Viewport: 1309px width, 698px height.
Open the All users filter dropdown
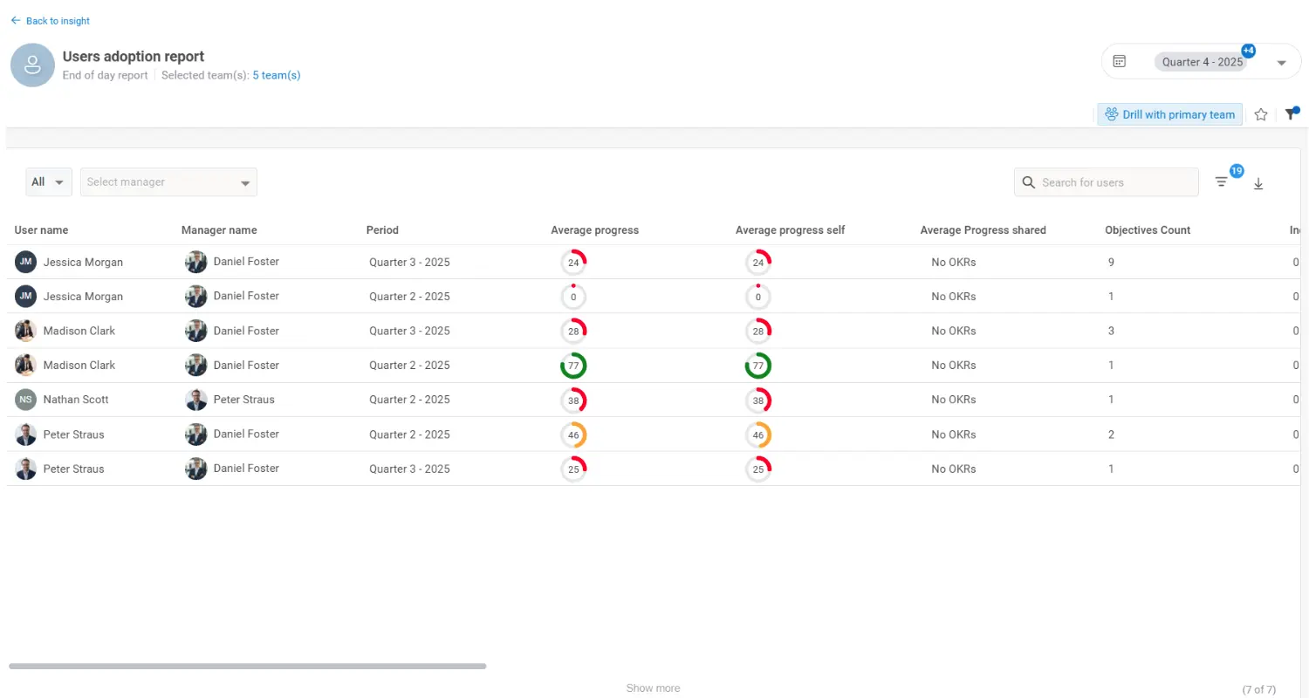click(x=48, y=181)
